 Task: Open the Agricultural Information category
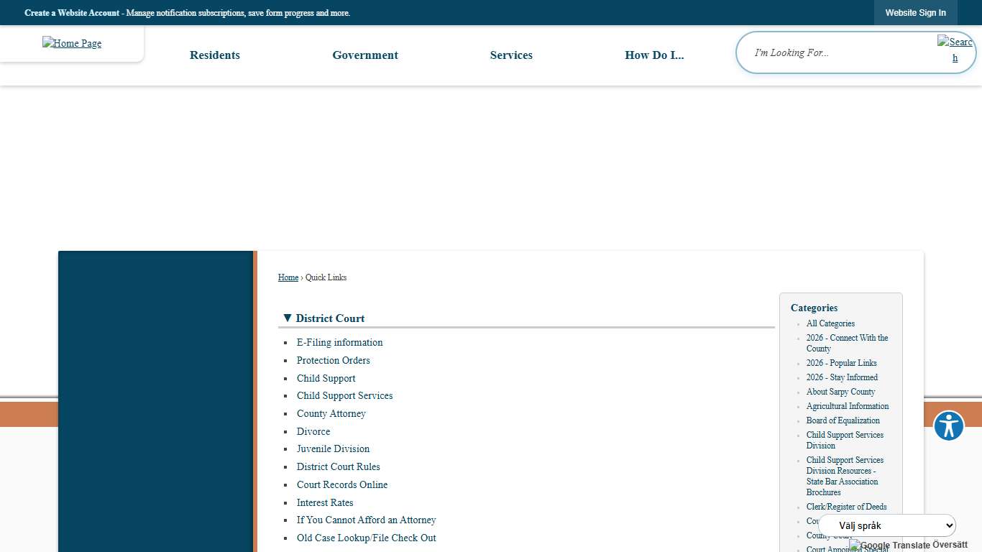point(847,406)
